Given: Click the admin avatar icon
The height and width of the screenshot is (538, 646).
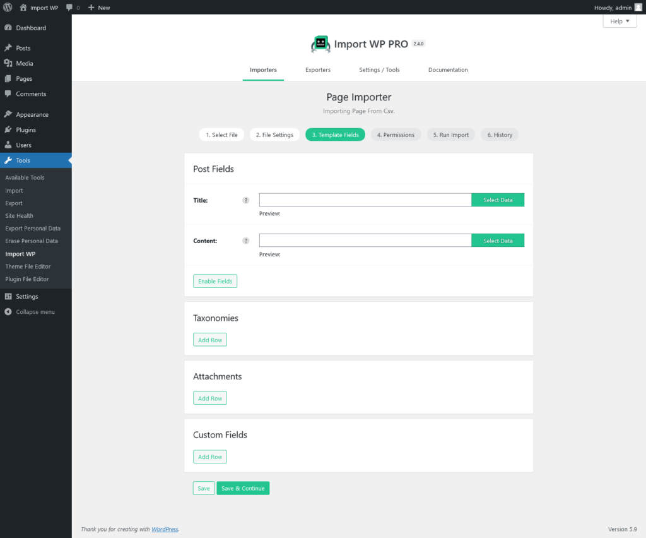Looking at the screenshot, I should click(x=638, y=8).
